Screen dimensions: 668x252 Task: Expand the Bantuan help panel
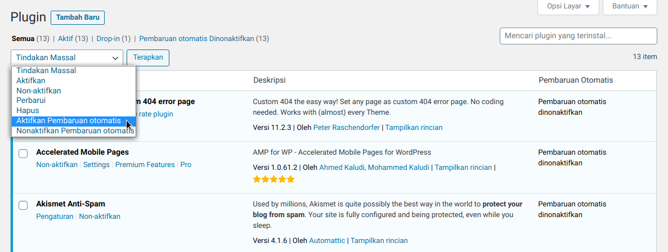(x=630, y=7)
